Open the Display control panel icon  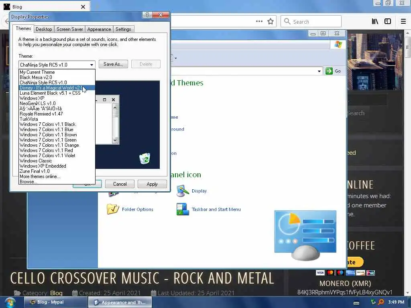coord(183,191)
